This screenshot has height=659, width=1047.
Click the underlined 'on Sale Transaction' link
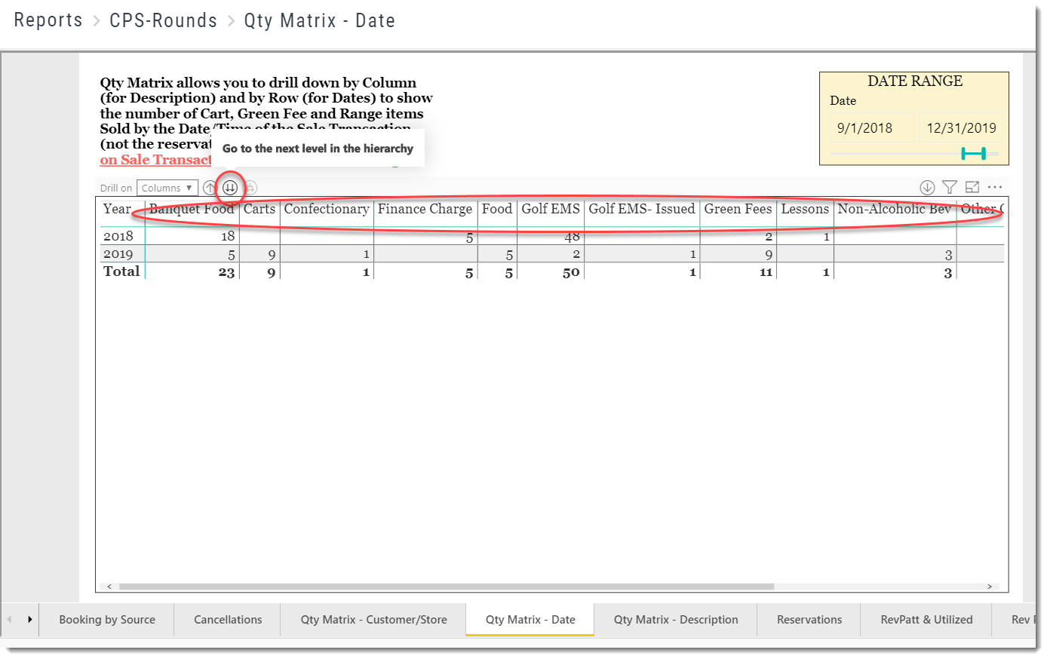pyautogui.click(x=155, y=160)
